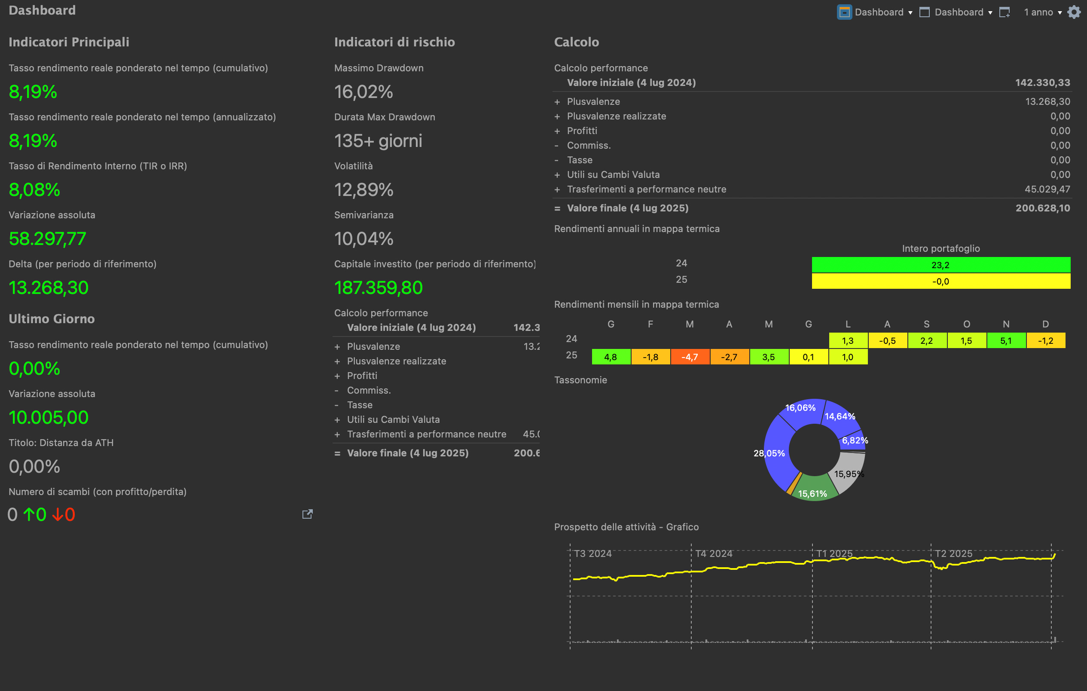Click the green up-arrow trades count

[x=35, y=514]
